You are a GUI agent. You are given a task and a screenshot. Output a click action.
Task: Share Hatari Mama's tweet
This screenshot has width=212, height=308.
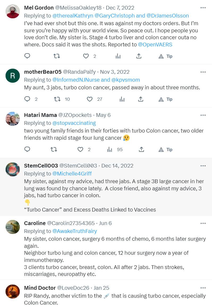coord(141,149)
